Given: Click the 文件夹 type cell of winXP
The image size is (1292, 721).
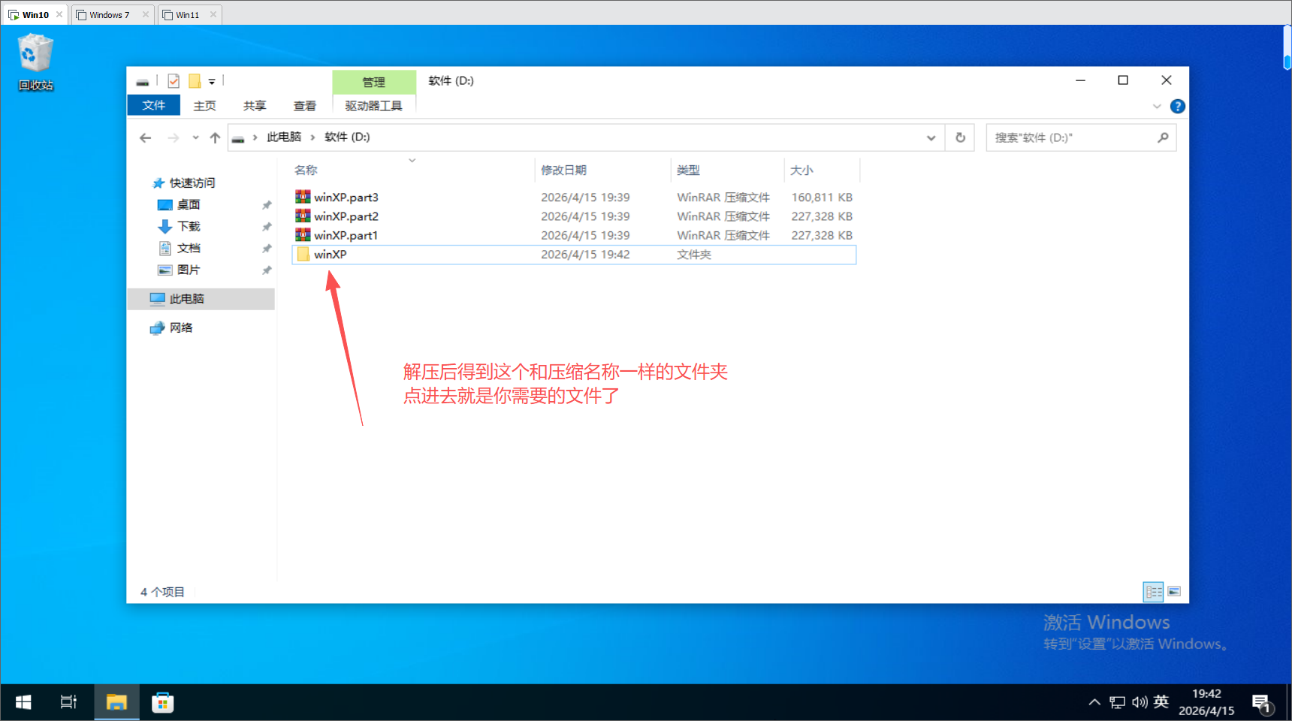Looking at the screenshot, I should [x=694, y=255].
